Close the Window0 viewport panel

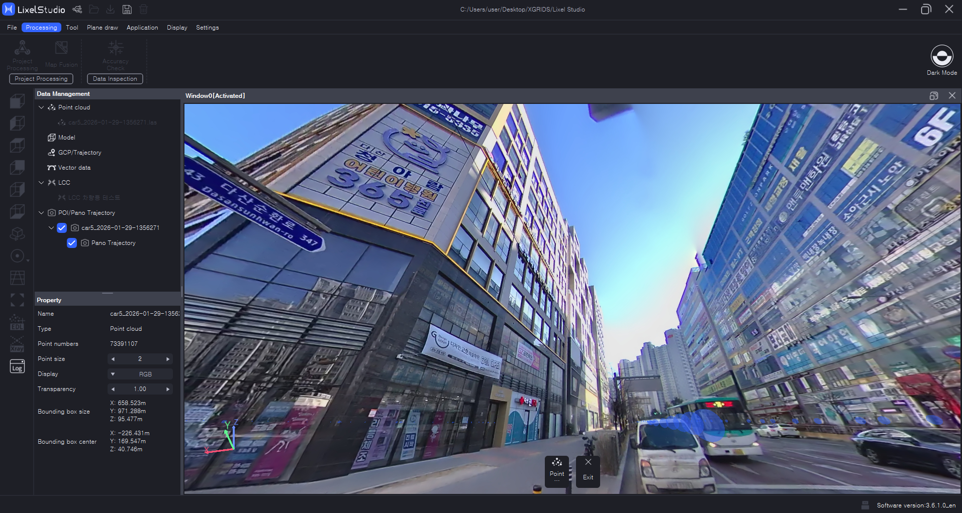pos(952,96)
